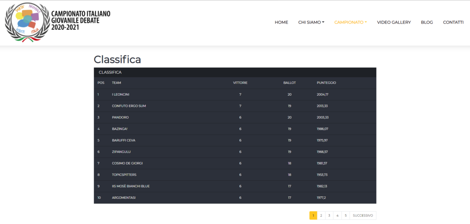470x224 pixels.
Task: Go to pagination page 4
Action: tap(337, 215)
